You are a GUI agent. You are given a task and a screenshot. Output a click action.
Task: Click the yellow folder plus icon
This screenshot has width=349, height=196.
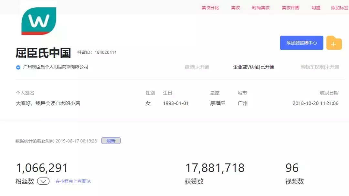tap(334, 43)
